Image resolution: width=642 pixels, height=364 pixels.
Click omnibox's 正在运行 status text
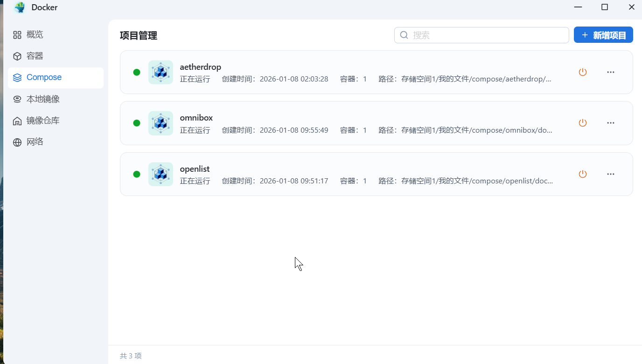click(195, 130)
